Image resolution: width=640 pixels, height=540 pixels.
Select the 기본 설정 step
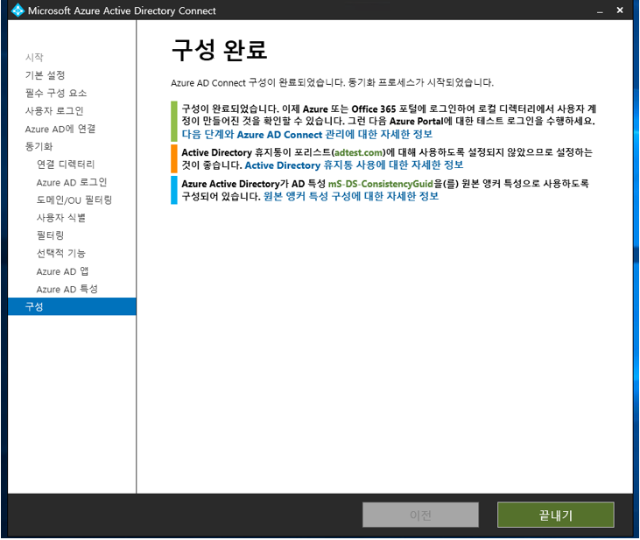[45, 75]
